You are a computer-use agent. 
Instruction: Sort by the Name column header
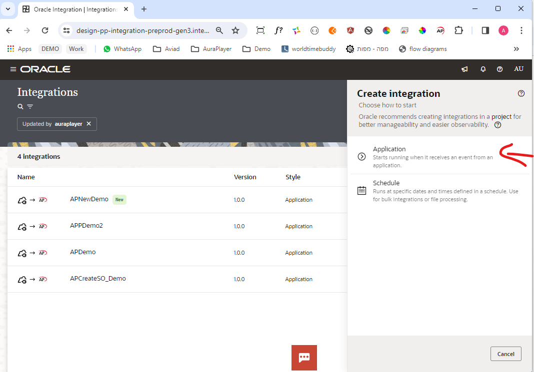26,177
